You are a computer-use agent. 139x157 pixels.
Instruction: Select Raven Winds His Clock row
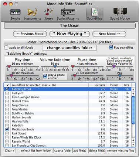68,137
